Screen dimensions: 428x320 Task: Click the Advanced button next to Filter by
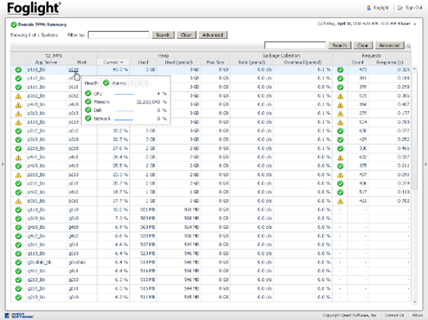[213, 35]
